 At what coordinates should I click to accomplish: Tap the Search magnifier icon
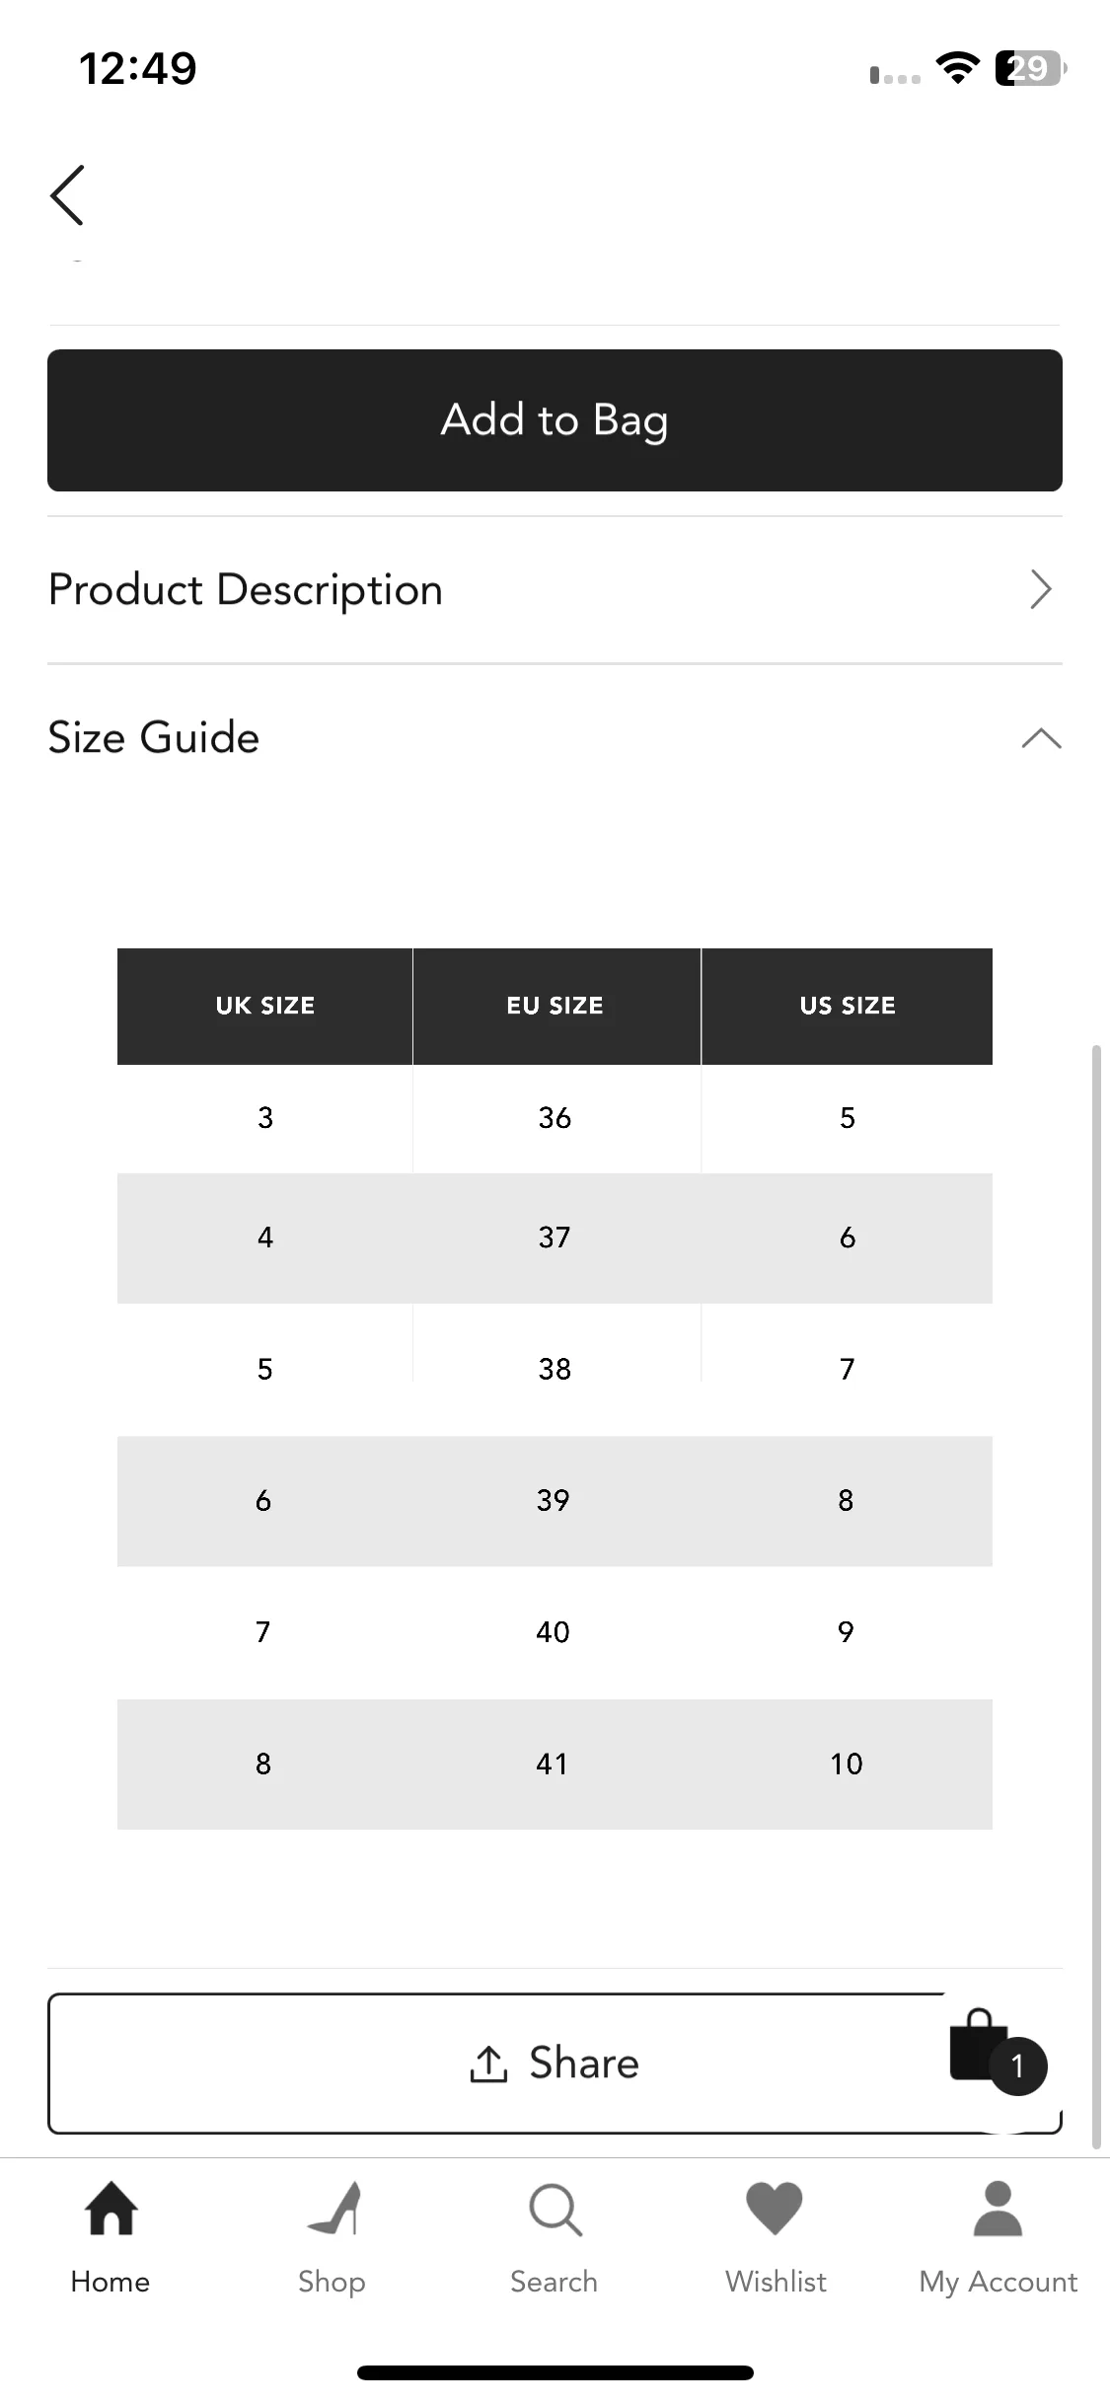pos(555,2210)
